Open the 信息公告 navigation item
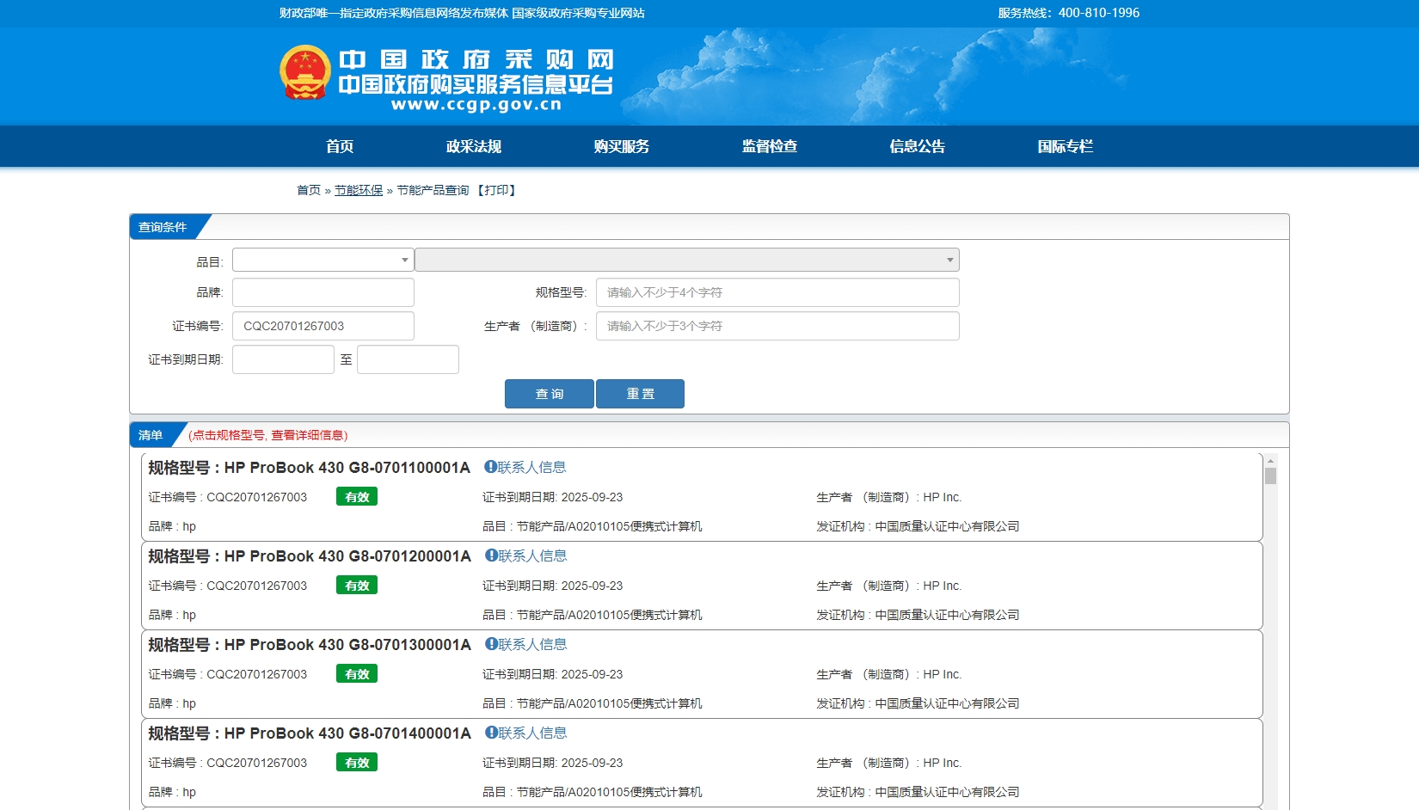Viewport: 1419px width, 810px height. tap(918, 146)
